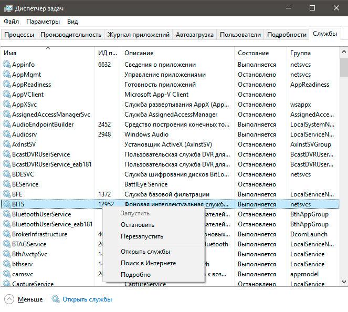
Task: Click the BTAGService gear icon
Action: (7, 244)
